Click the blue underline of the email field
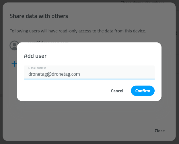This screenshot has height=144, width=179. click(x=89, y=79)
